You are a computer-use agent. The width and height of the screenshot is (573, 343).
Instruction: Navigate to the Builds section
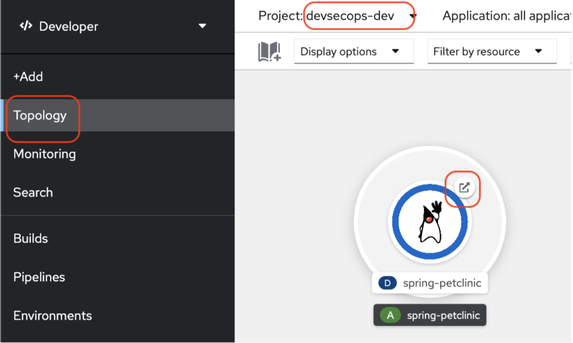[31, 239]
